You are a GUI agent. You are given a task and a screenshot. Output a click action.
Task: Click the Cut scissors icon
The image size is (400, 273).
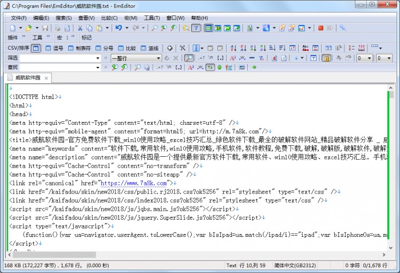coord(80,28)
